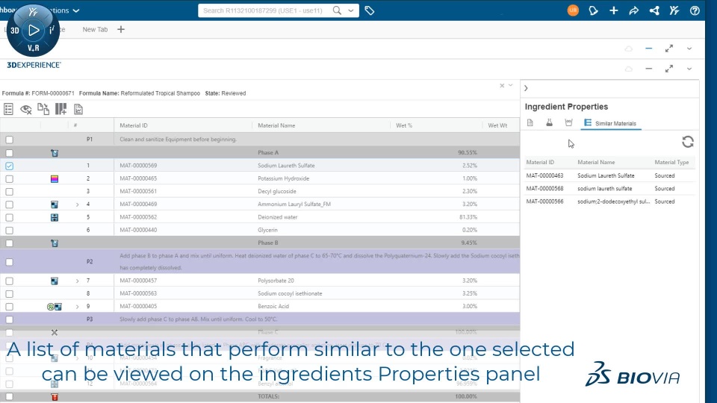Refresh the similar materials list
This screenshot has width=717, height=403.
[688, 142]
